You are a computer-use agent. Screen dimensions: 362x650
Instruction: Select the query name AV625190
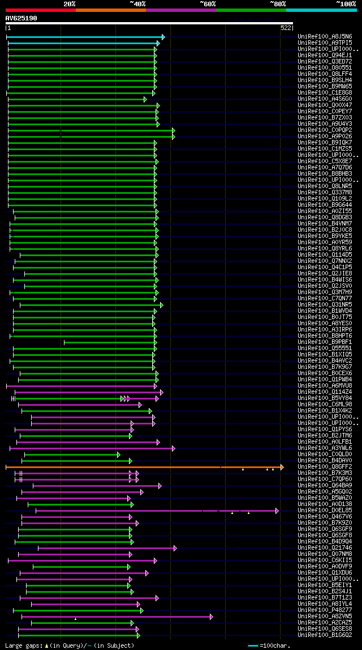[21, 18]
